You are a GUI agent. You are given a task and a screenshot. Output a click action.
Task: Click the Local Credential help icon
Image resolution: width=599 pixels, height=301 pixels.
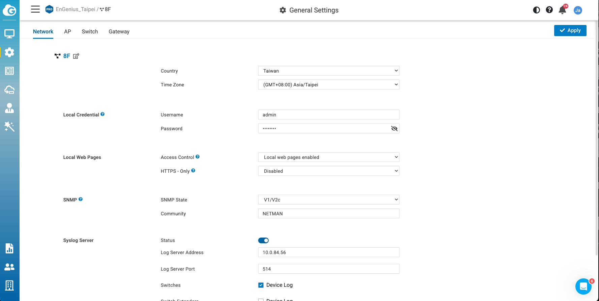coord(102,114)
